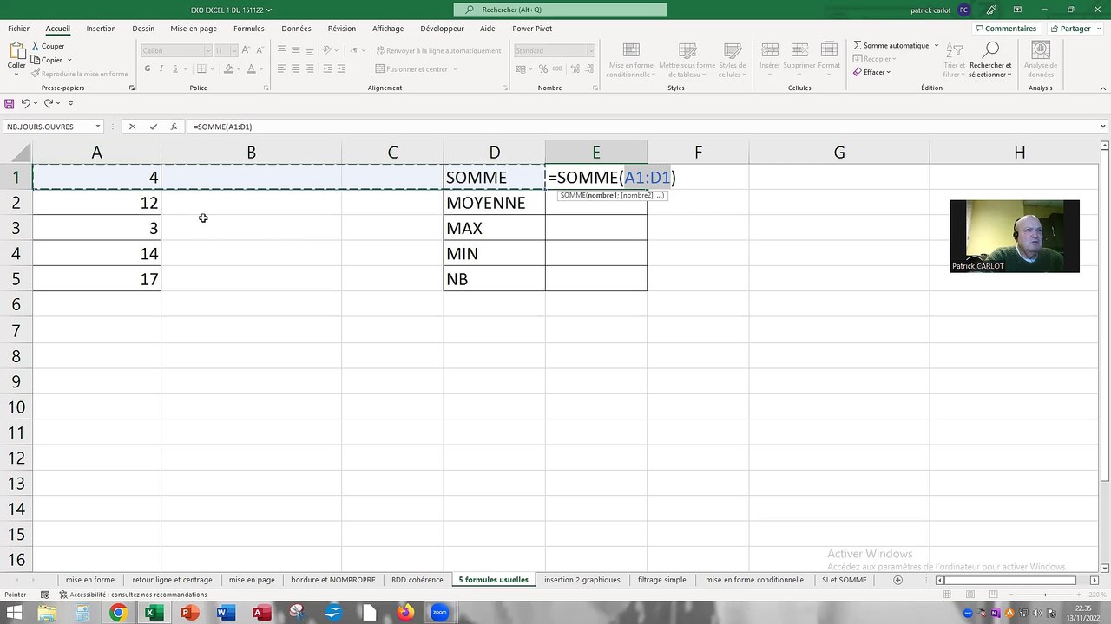
Task: Click the Format cells icon
Action: pyautogui.click(x=828, y=50)
